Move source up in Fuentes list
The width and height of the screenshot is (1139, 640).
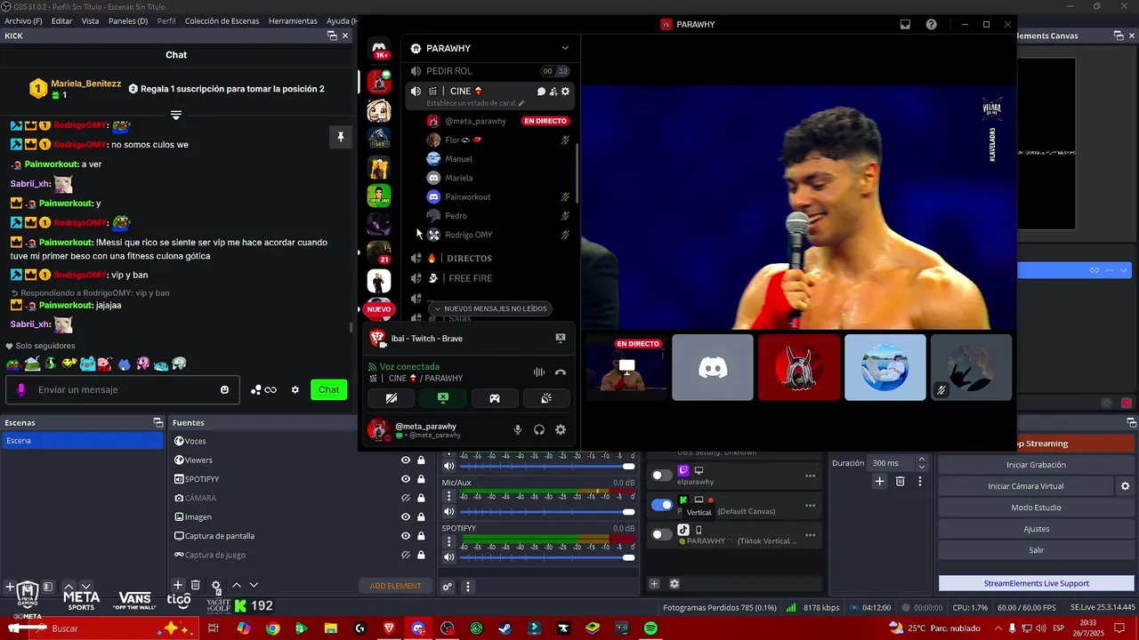[x=237, y=585]
